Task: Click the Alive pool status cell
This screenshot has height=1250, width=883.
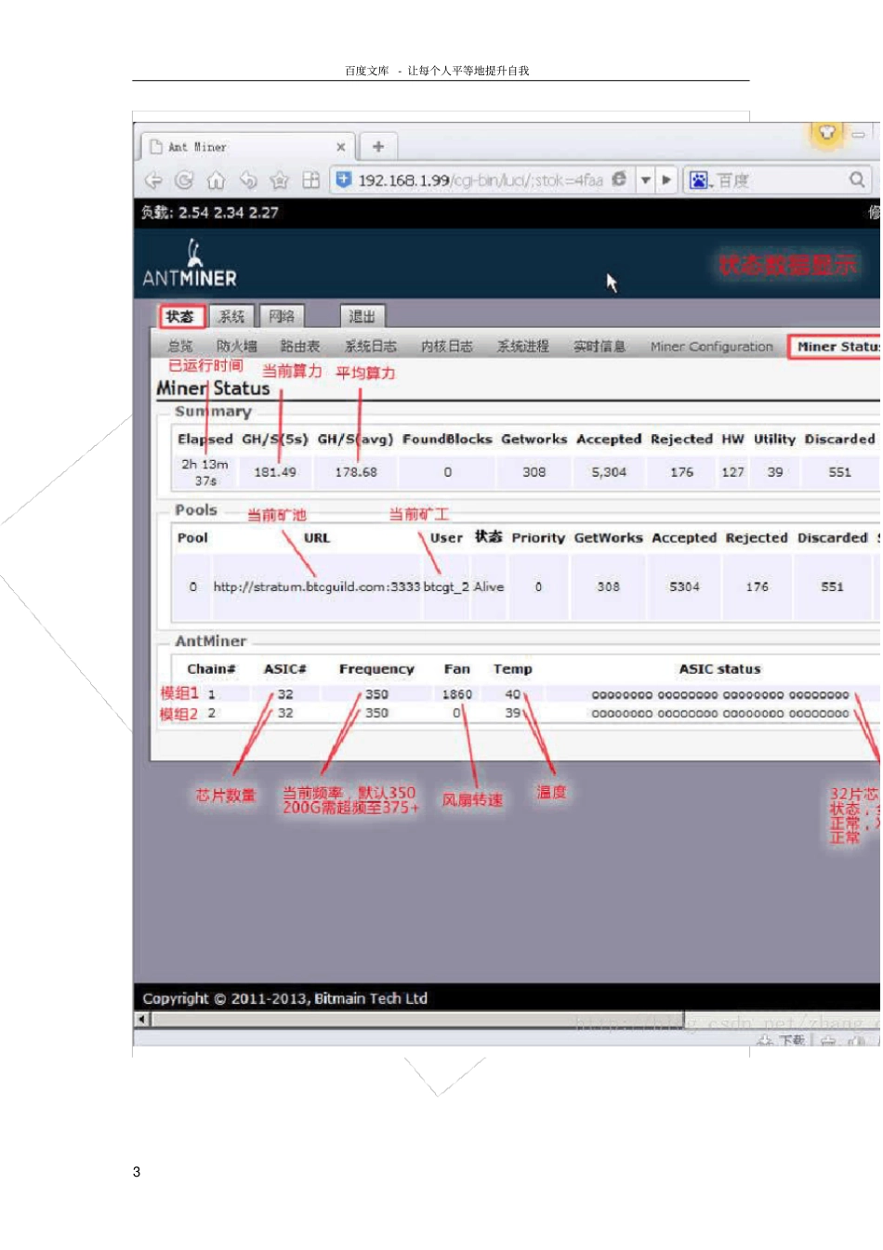Action: click(489, 586)
